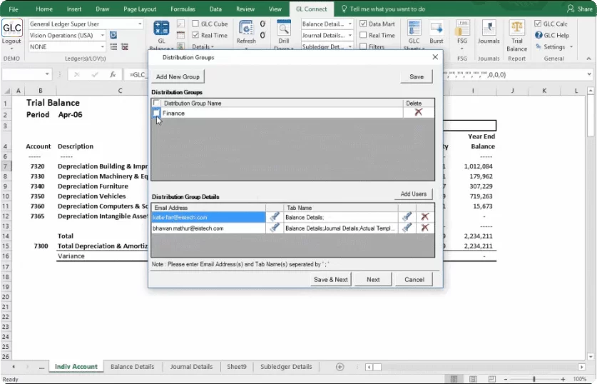Toggle the GLC Calc checkbox
597x384 pixels.
(539, 24)
